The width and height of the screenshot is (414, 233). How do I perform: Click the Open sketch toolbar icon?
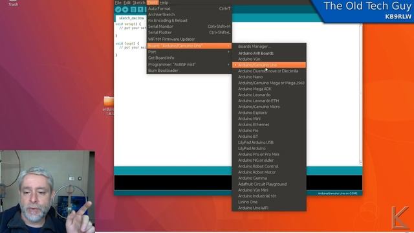click(x=140, y=10)
